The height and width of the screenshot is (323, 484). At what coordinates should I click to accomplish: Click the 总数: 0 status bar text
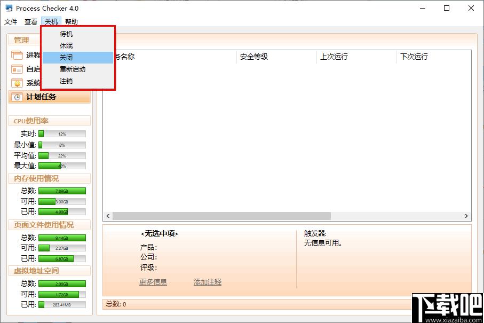pos(116,304)
